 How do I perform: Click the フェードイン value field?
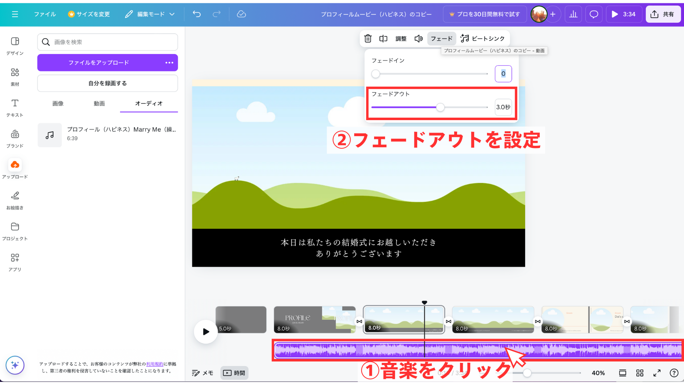[503, 74]
